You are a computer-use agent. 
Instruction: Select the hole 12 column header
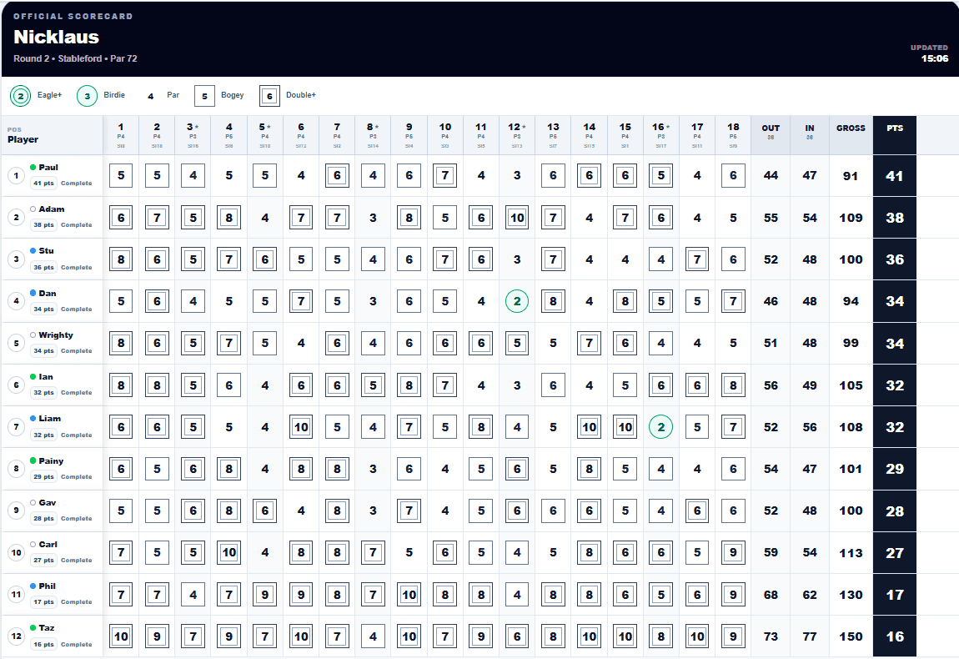[x=517, y=134]
